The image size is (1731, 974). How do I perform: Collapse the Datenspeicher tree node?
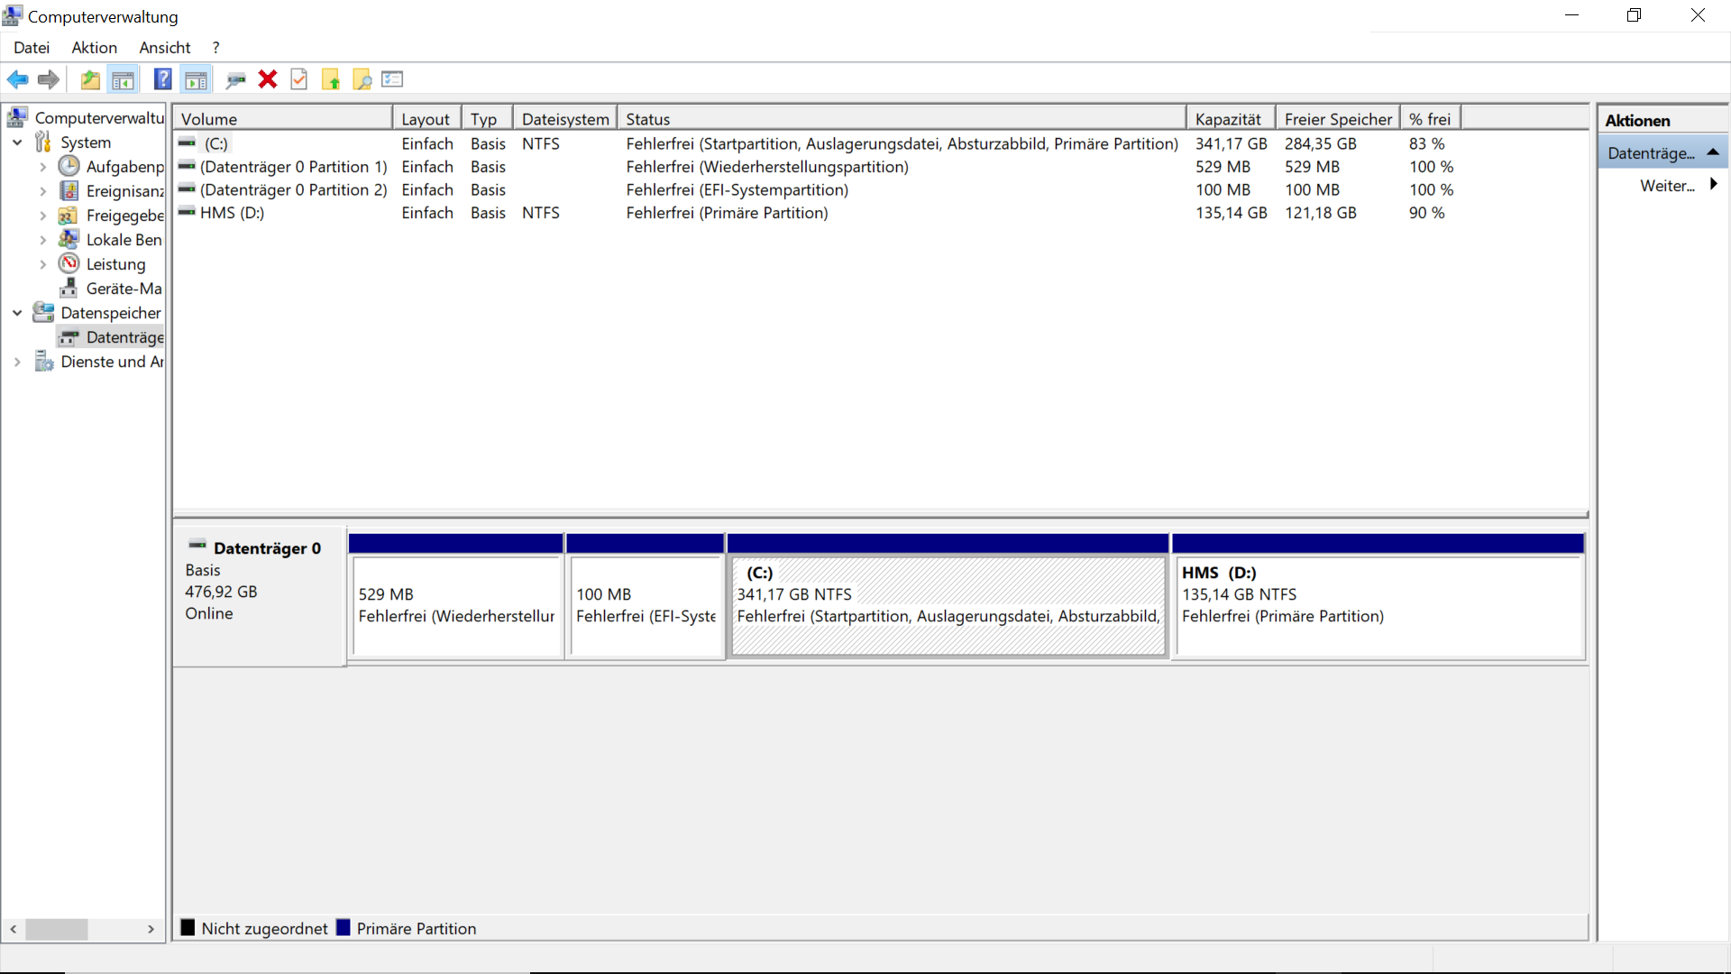click(x=17, y=313)
